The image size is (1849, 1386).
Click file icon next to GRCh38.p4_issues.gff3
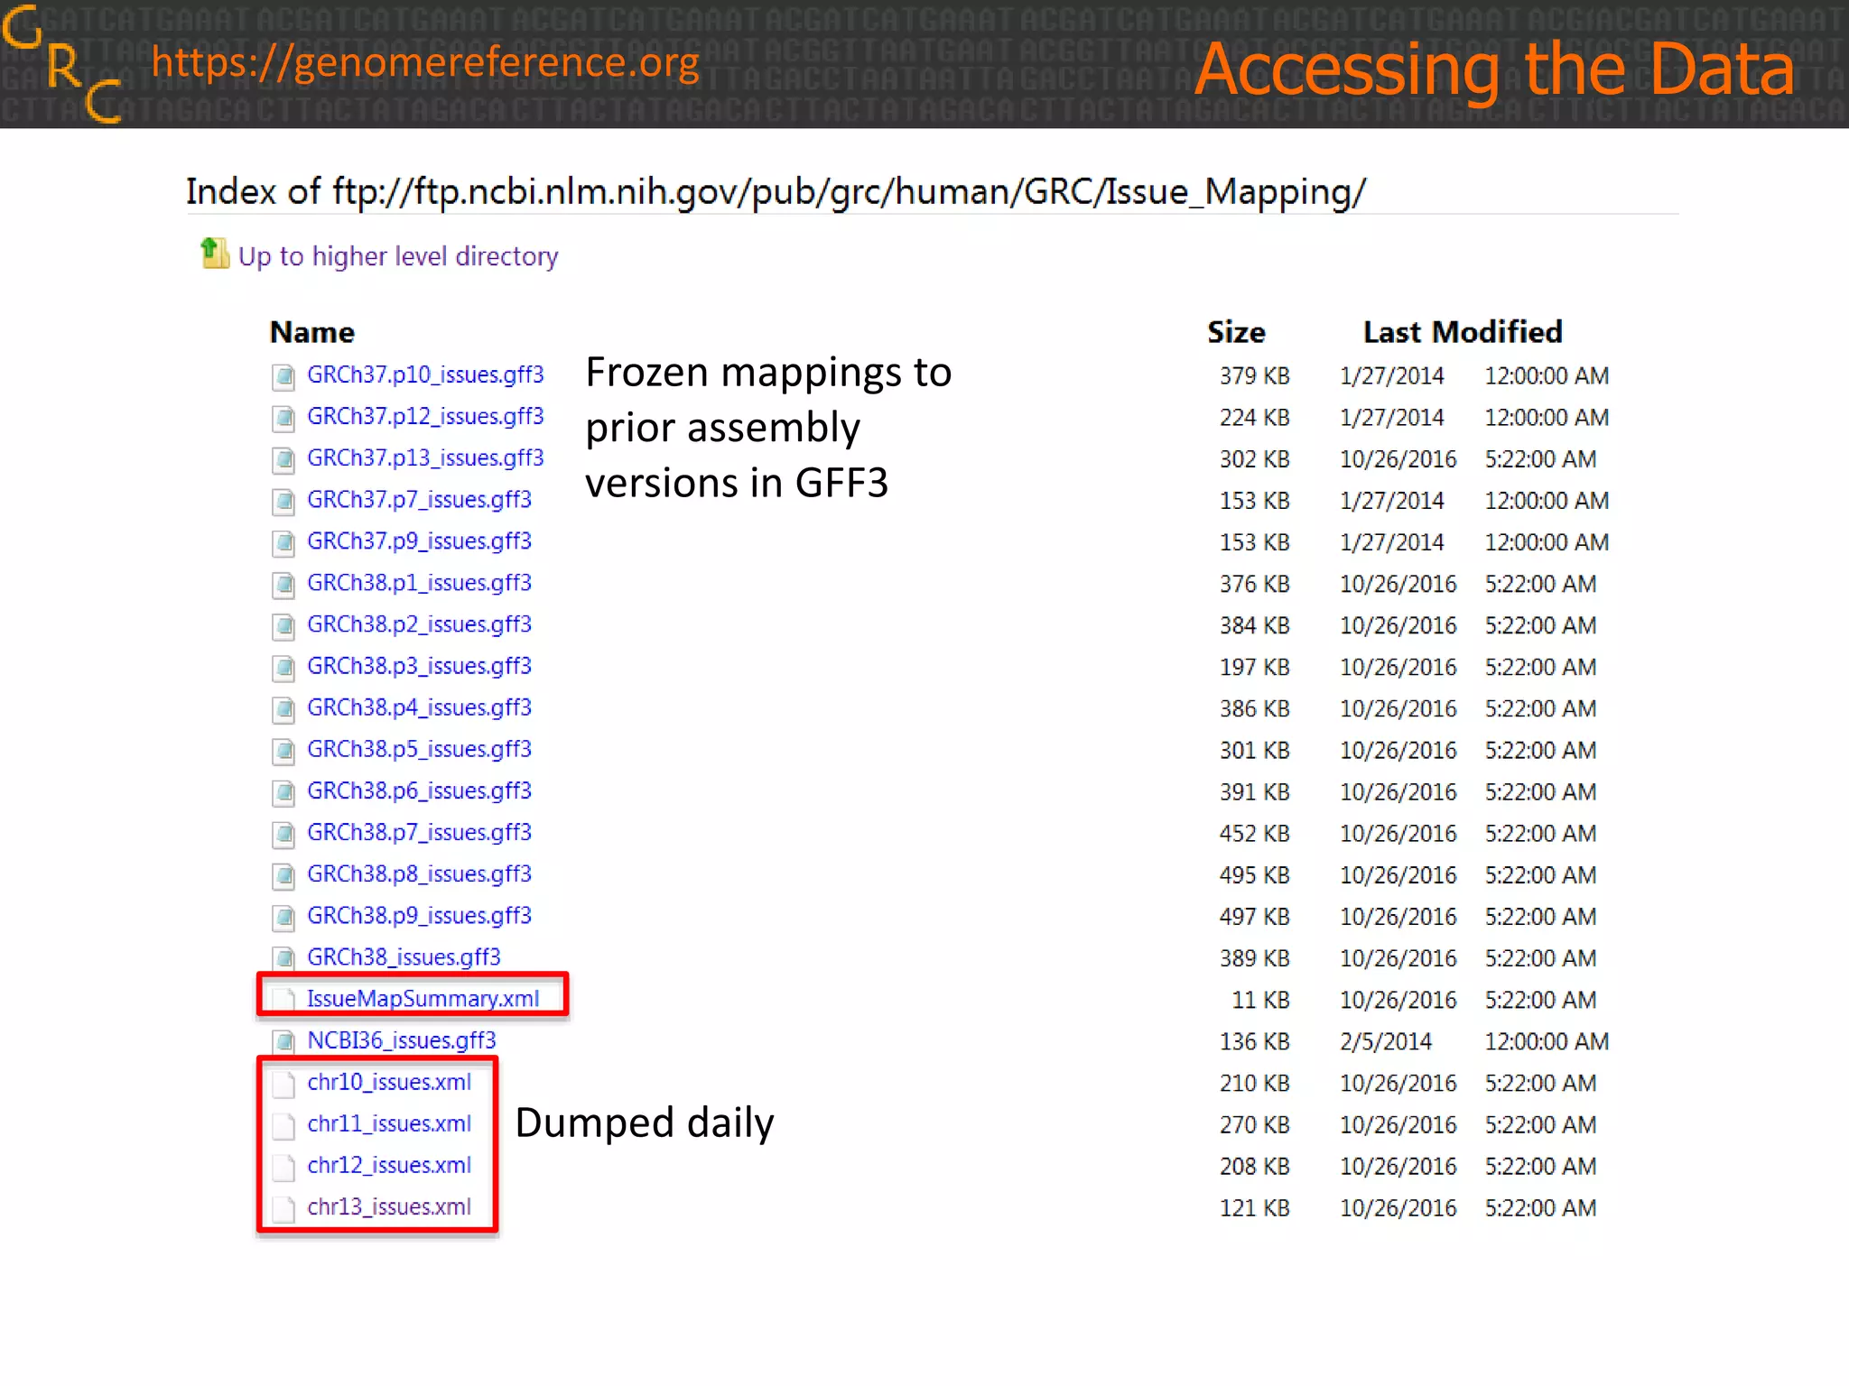(x=283, y=708)
